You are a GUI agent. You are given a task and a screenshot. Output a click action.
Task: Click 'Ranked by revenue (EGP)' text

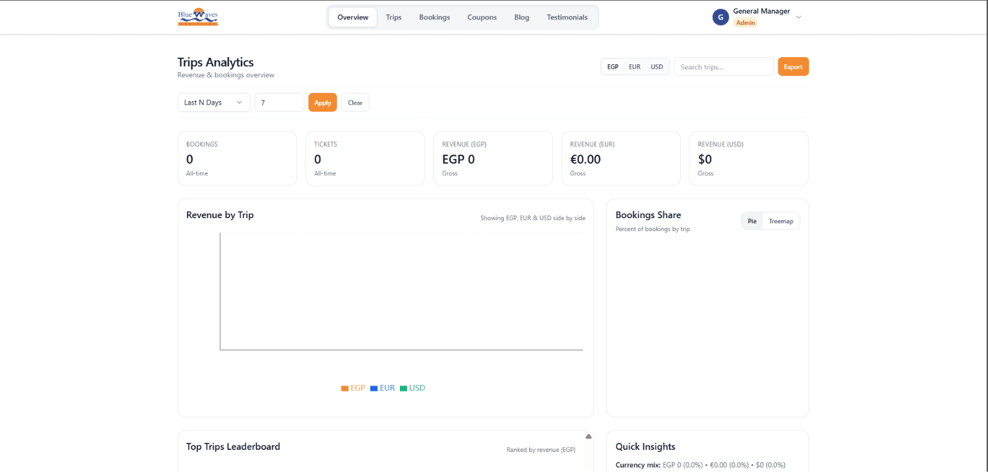pos(541,449)
